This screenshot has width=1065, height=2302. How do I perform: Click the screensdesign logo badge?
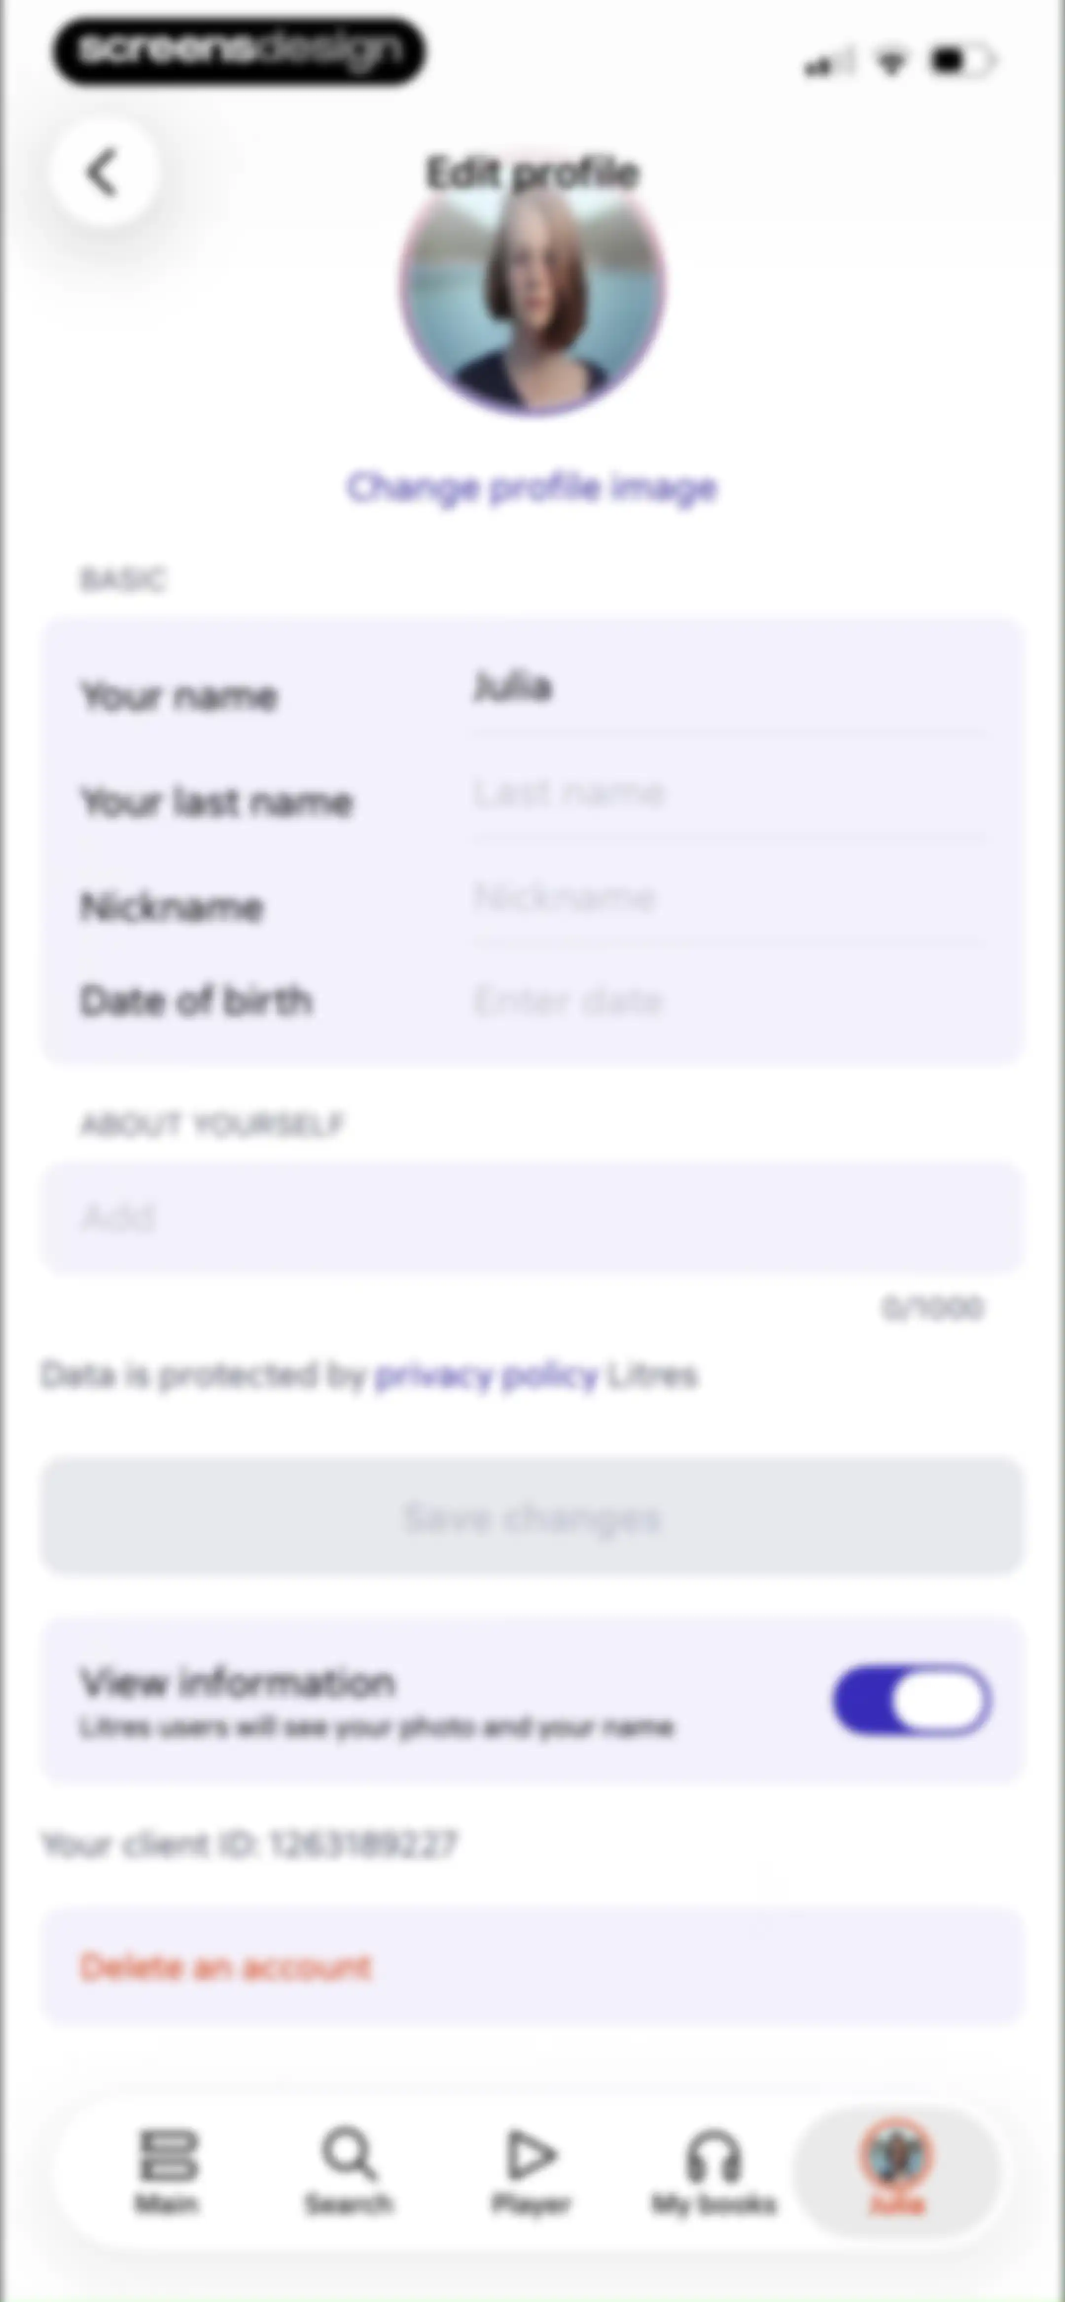tap(239, 51)
